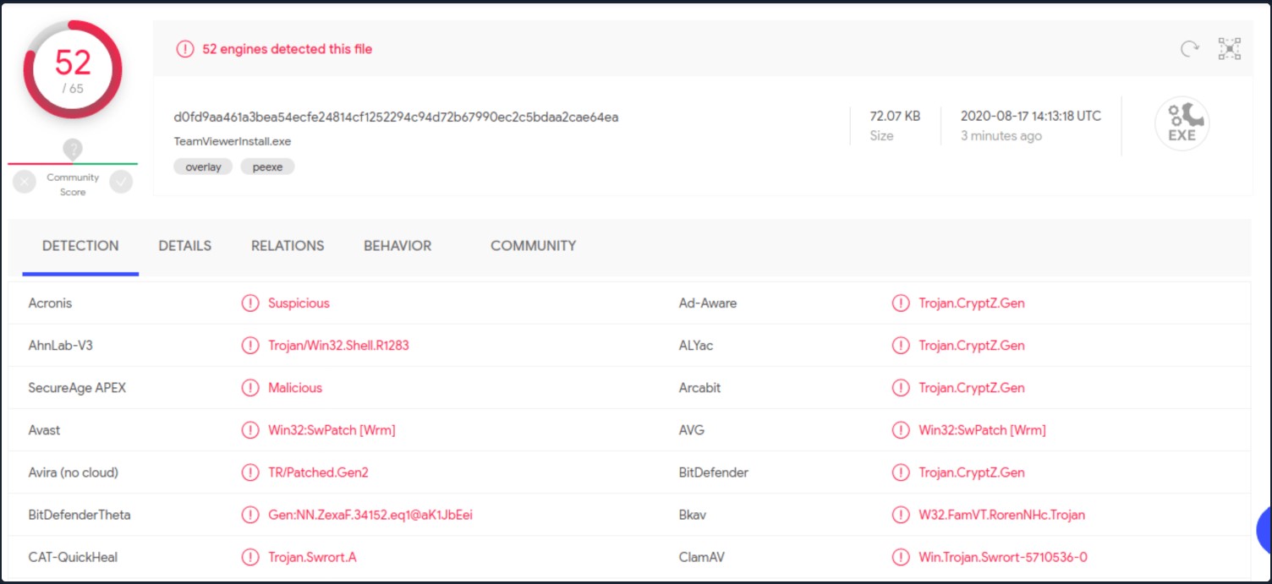Viewport: 1272px width, 584px height.
Task: Click the BitDefenderTheta engine name
Action: (x=79, y=515)
